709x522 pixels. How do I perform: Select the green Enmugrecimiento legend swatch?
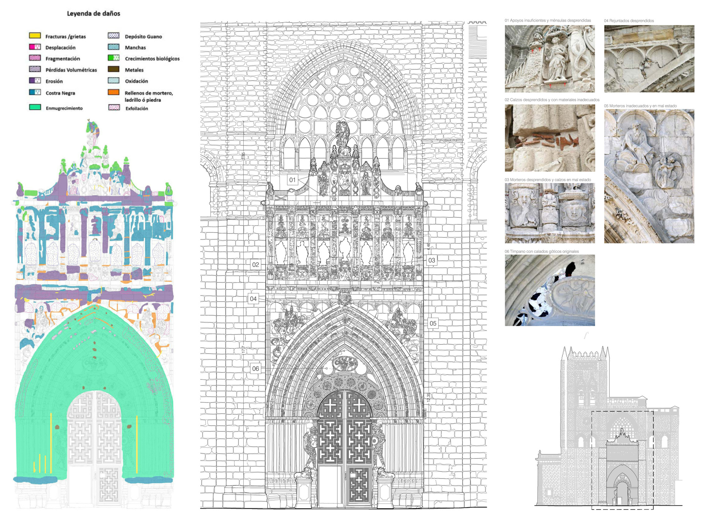pyautogui.click(x=35, y=107)
